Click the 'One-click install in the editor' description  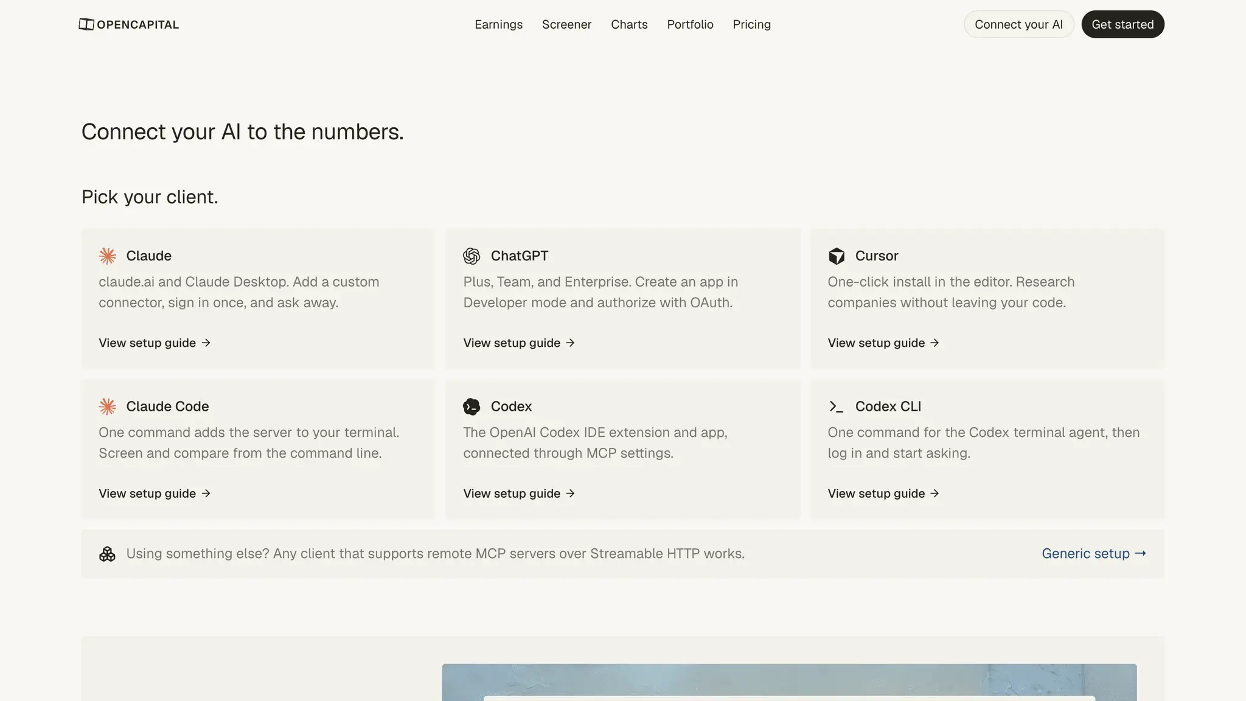click(x=951, y=292)
